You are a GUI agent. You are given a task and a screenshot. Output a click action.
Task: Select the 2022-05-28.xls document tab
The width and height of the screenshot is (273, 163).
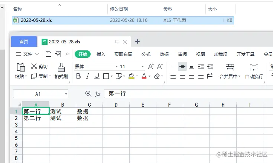(x=84, y=41)
